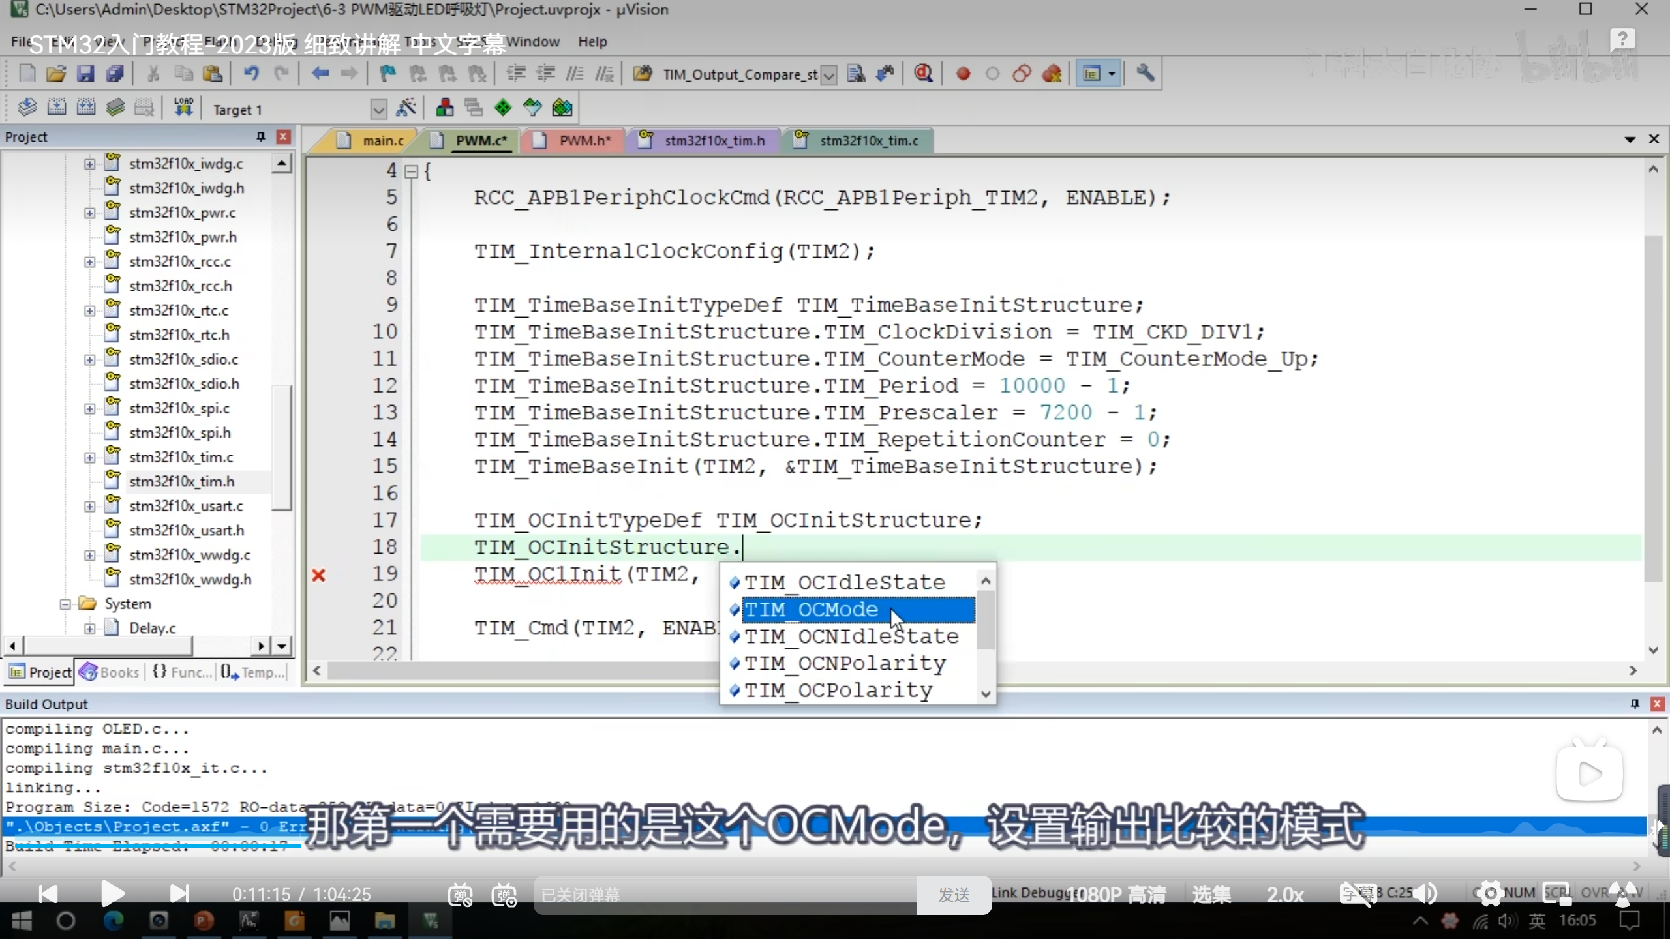
Task: Click the Undo toolbar icon
Action: pyautogui.click(x=251, y=74)
